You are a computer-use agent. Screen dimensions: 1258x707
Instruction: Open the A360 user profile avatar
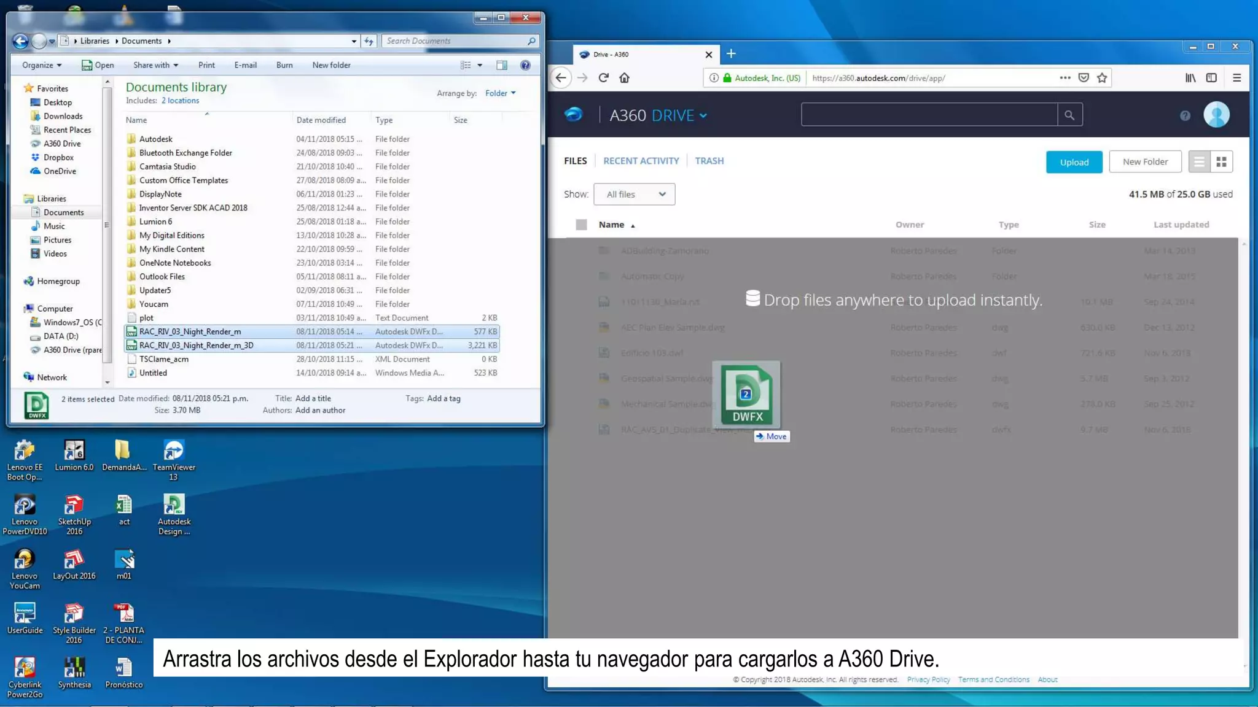tap(1216, 115)
